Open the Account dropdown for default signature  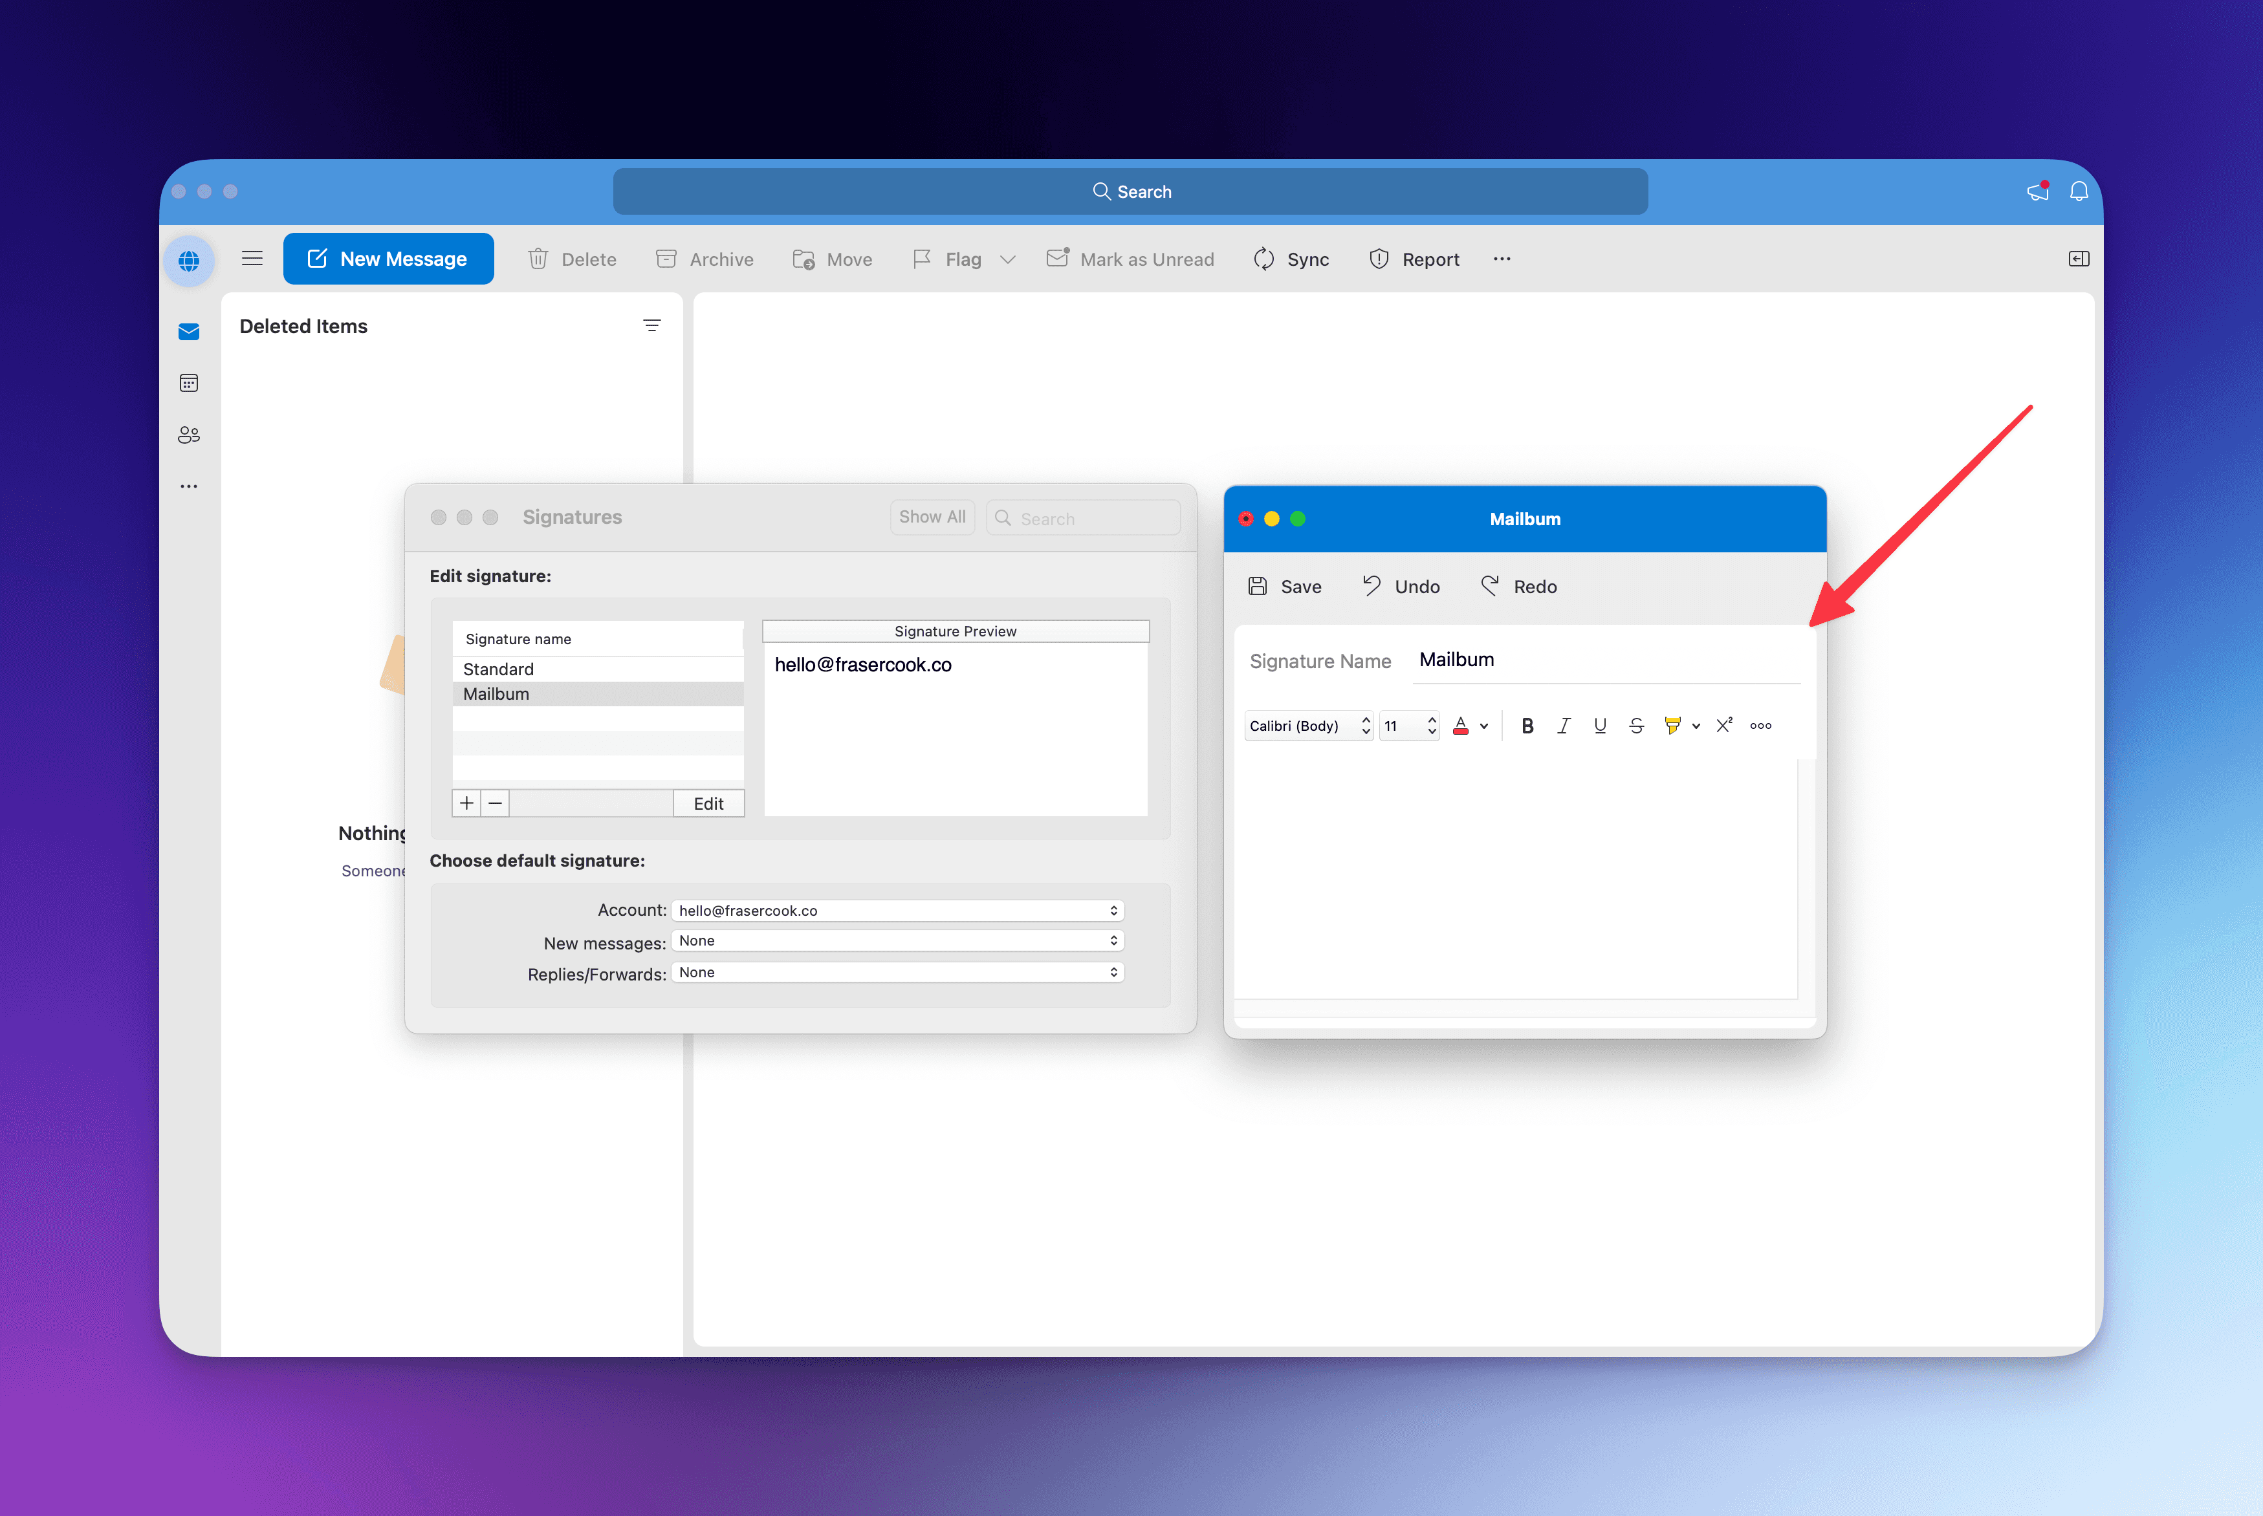click(897, 911)
